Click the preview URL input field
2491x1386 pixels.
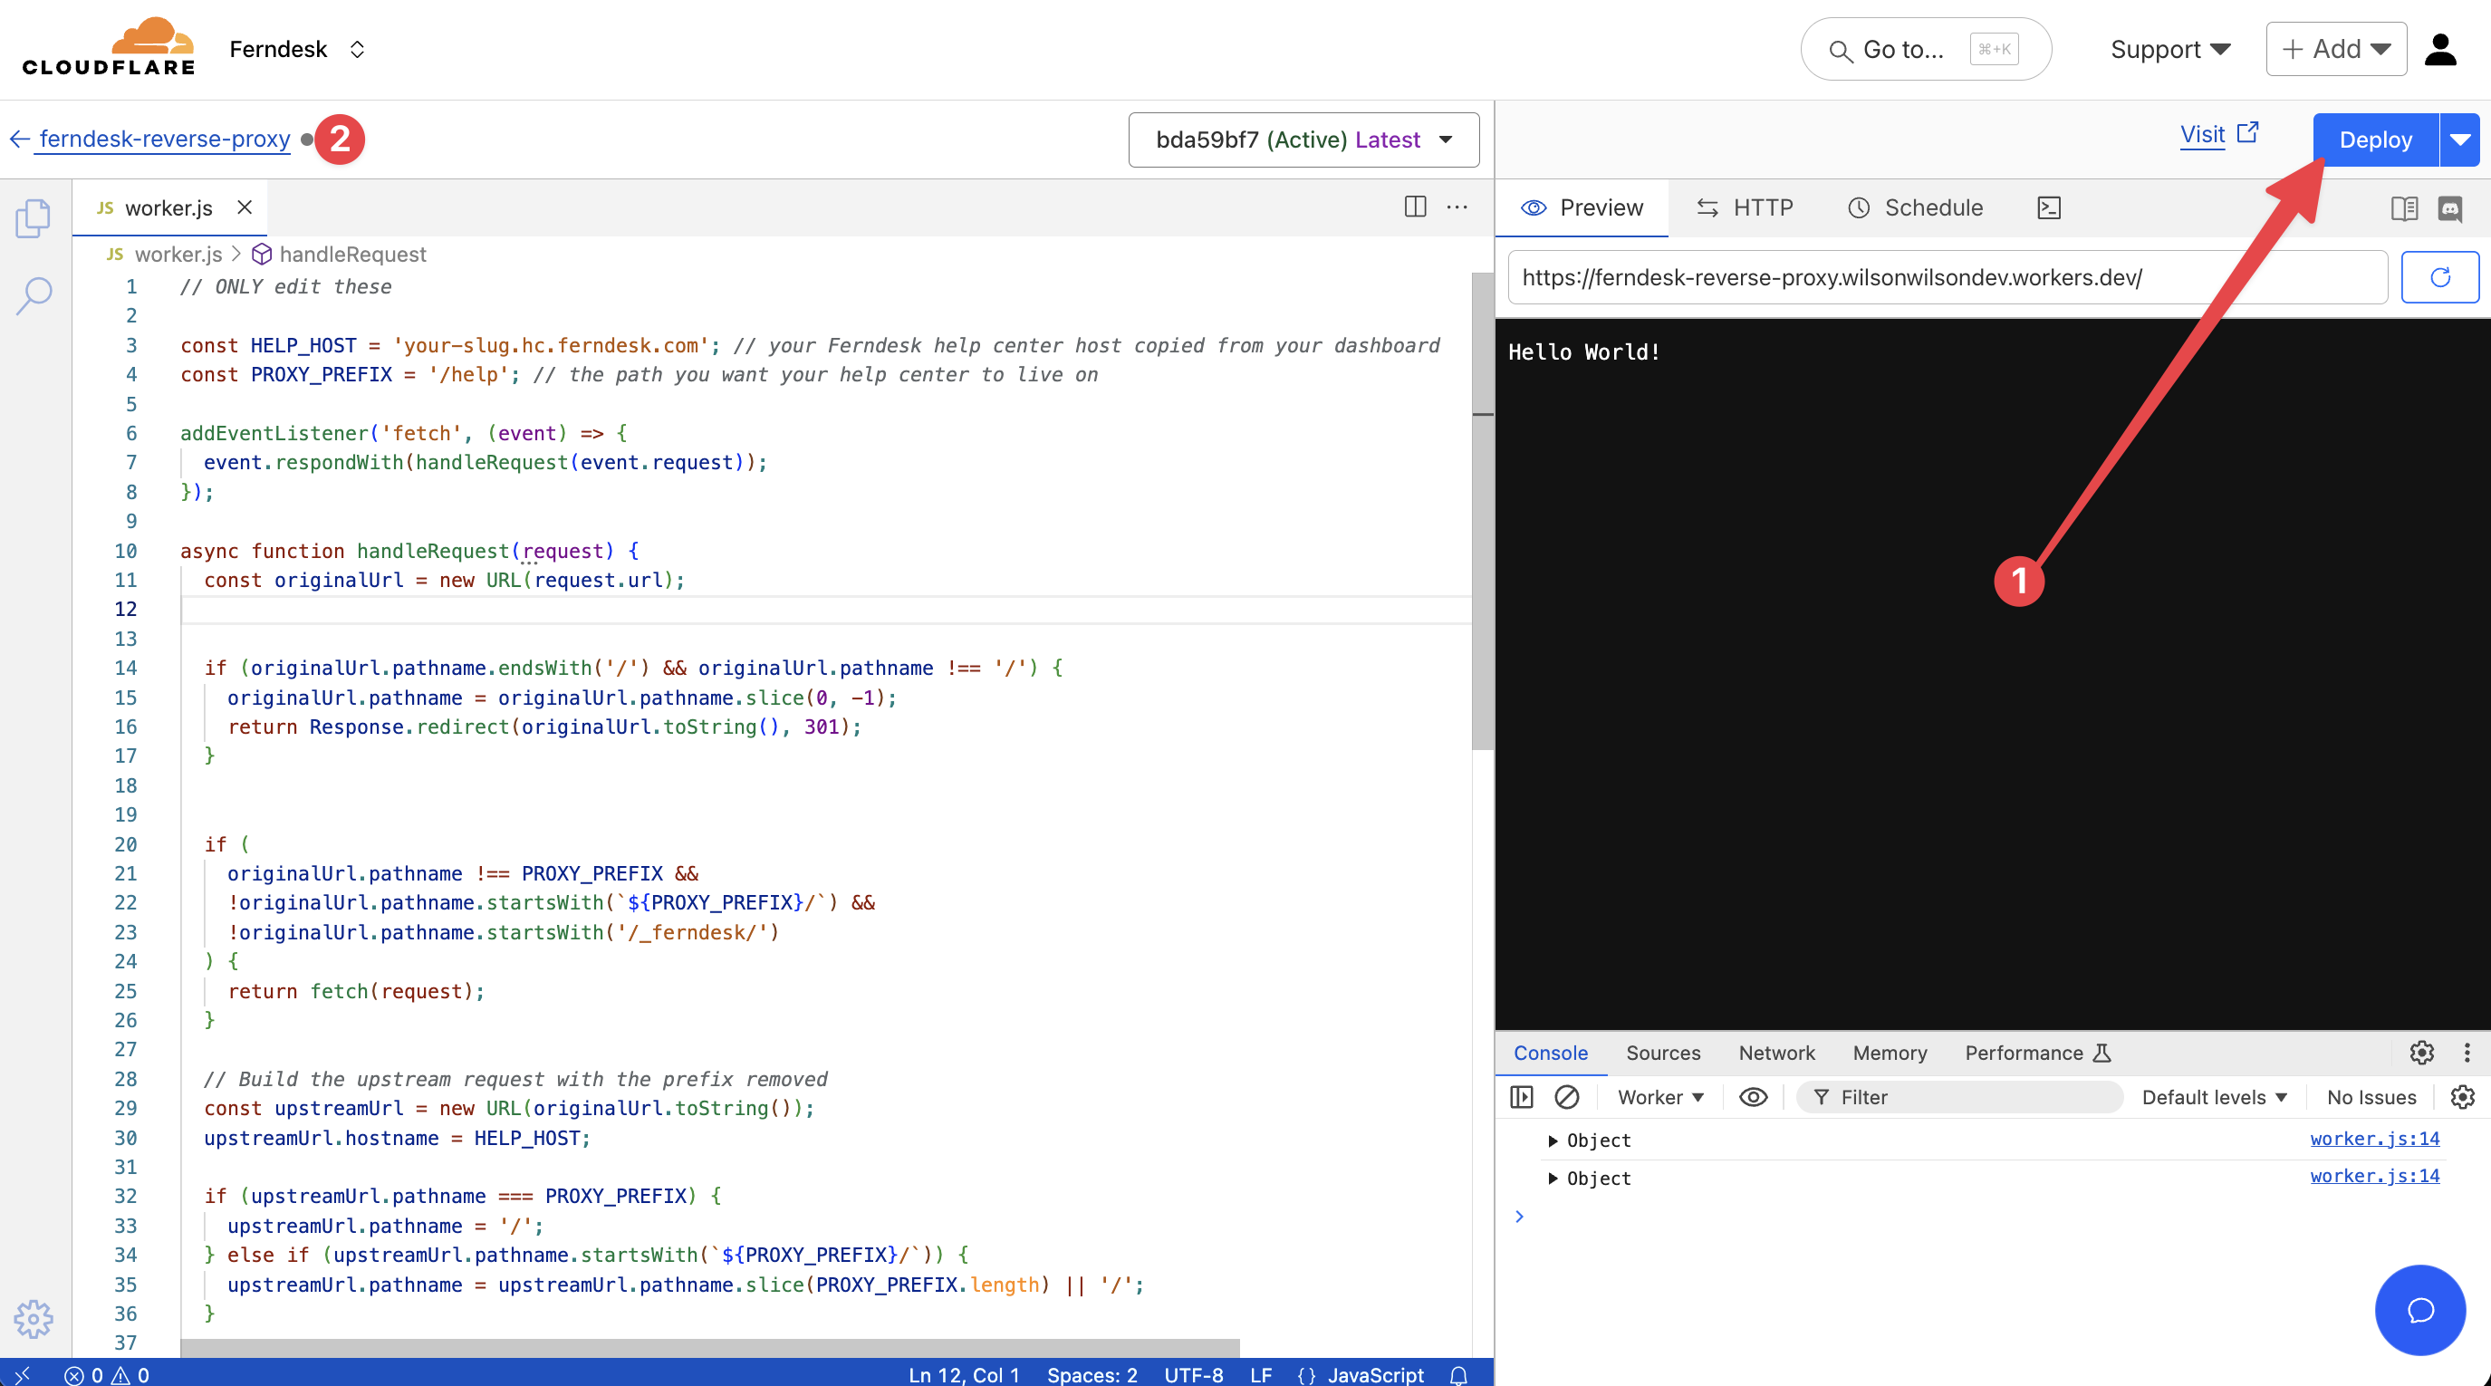(x=1946, y=277)
